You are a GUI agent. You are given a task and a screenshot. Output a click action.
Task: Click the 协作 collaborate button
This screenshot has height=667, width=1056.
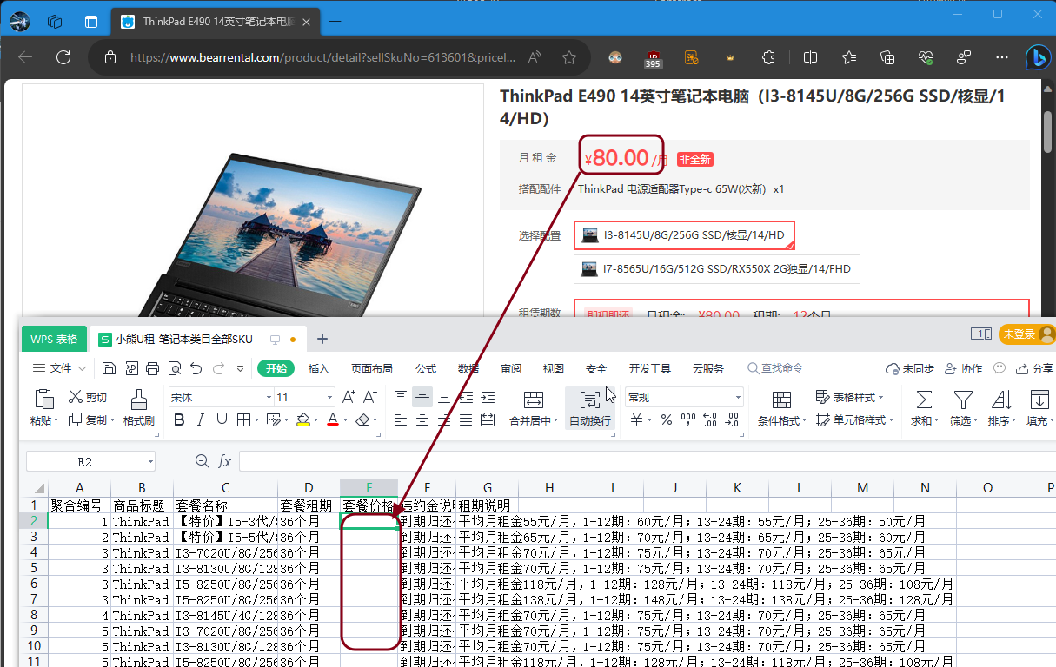click(x=963, y=369)
